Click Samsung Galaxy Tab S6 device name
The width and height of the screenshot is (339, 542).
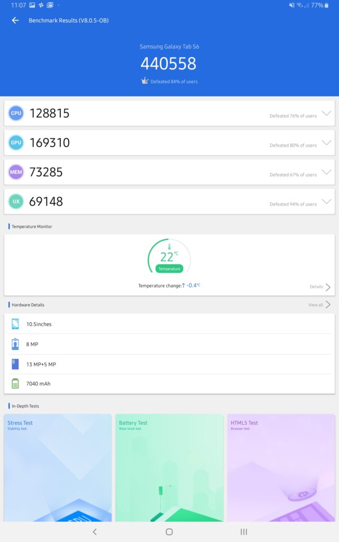point(169,47)
